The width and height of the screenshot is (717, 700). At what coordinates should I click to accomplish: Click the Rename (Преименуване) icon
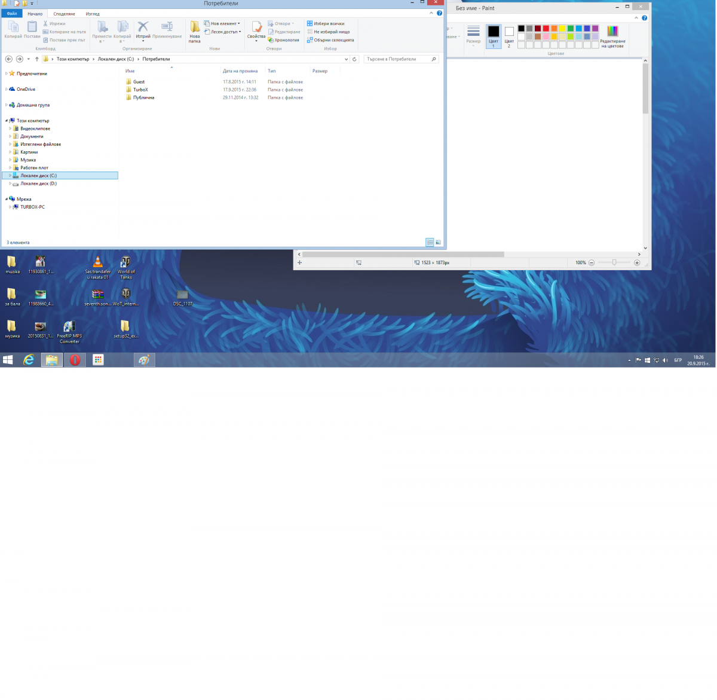[167, 31]
